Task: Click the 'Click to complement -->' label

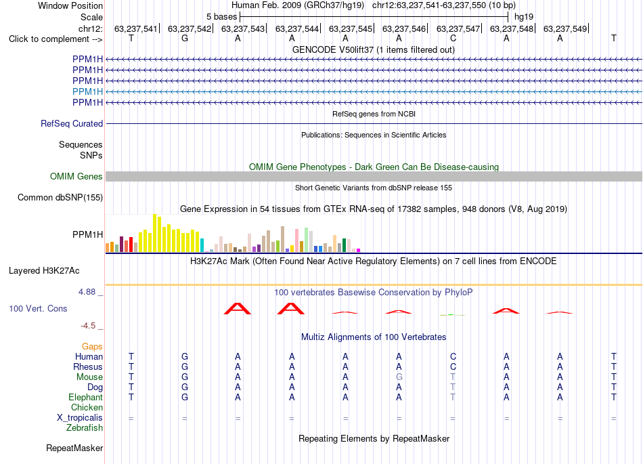Action: pyautogui.click(x=56, y=39)
